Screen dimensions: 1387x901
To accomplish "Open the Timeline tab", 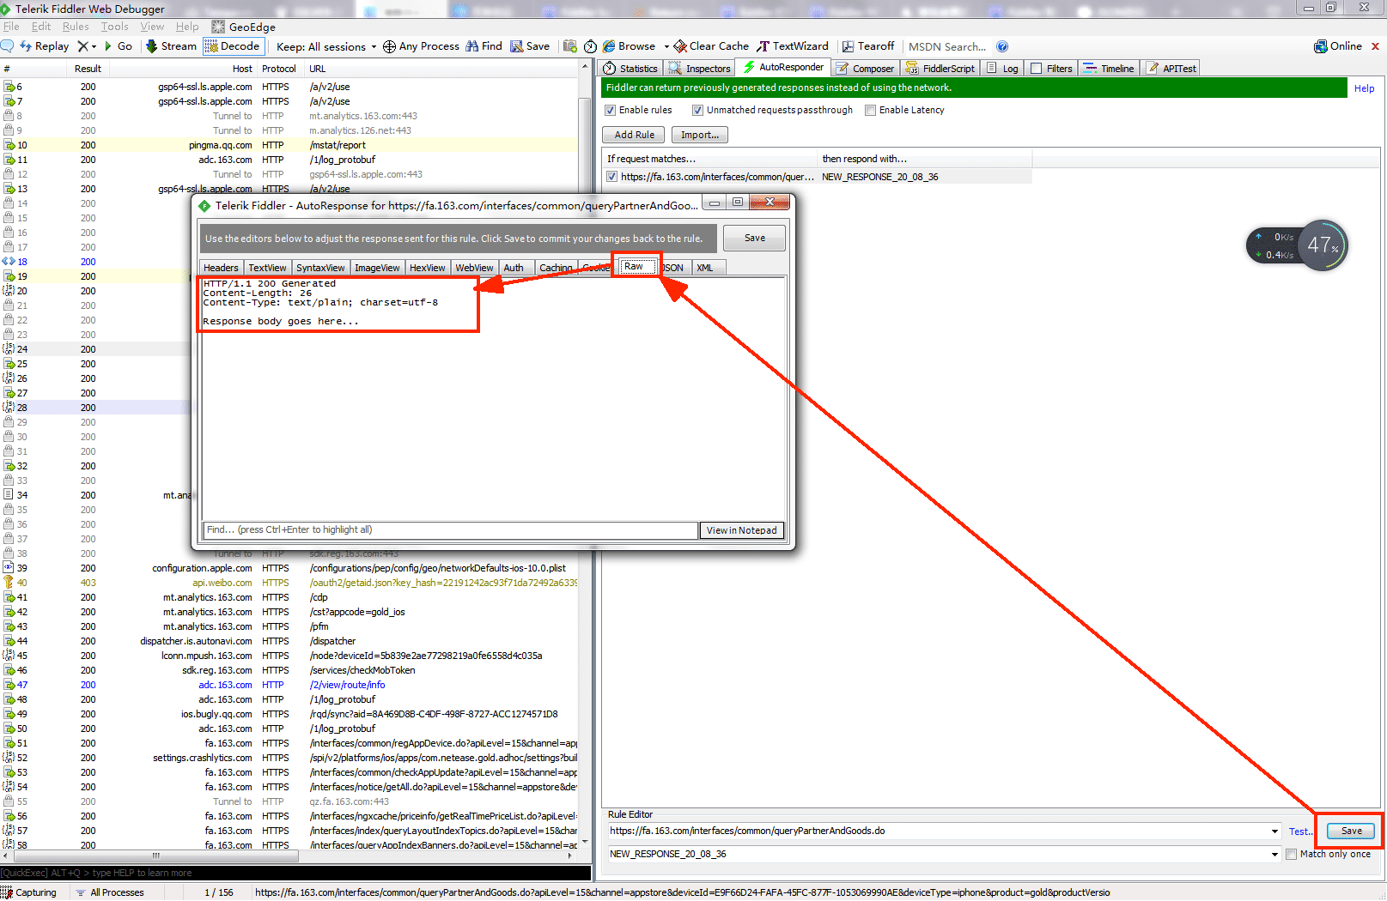I will click(x=1109, y=68).
